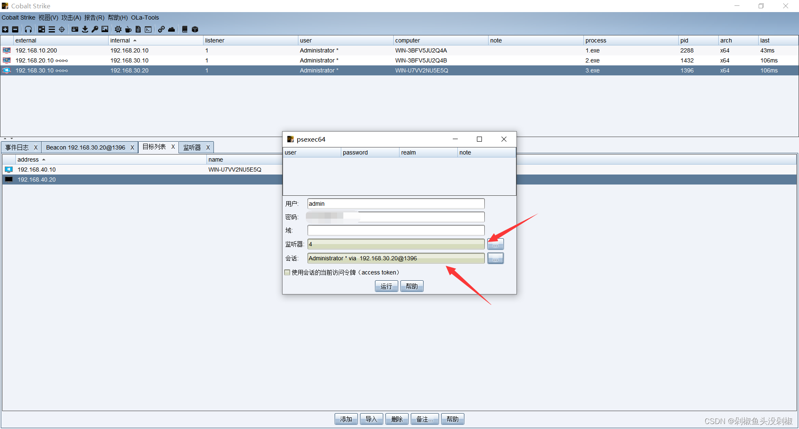Image resolution: width=799 pixels, height=429 pixels.
Task: Close the 目标列表 tab
Action: 173,147
